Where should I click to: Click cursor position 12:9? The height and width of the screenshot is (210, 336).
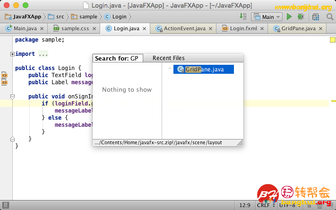tap(245, 205)
